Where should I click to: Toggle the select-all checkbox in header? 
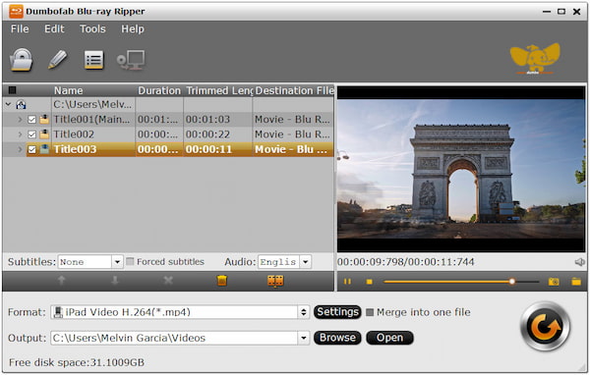tap(12, 90)
